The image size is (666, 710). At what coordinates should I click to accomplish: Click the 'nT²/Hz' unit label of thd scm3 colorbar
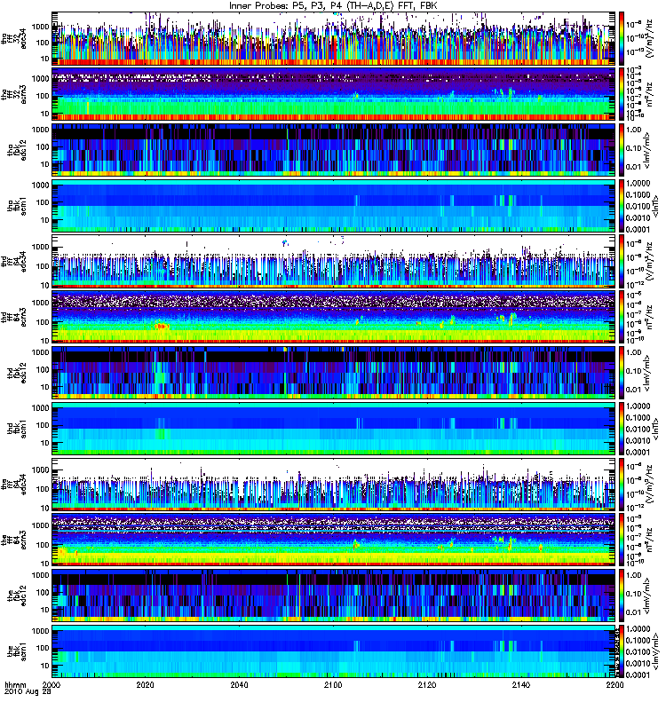pos(648,317)
